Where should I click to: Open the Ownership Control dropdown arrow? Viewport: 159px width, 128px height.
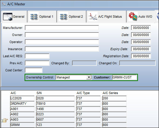(x=89, y=77)
